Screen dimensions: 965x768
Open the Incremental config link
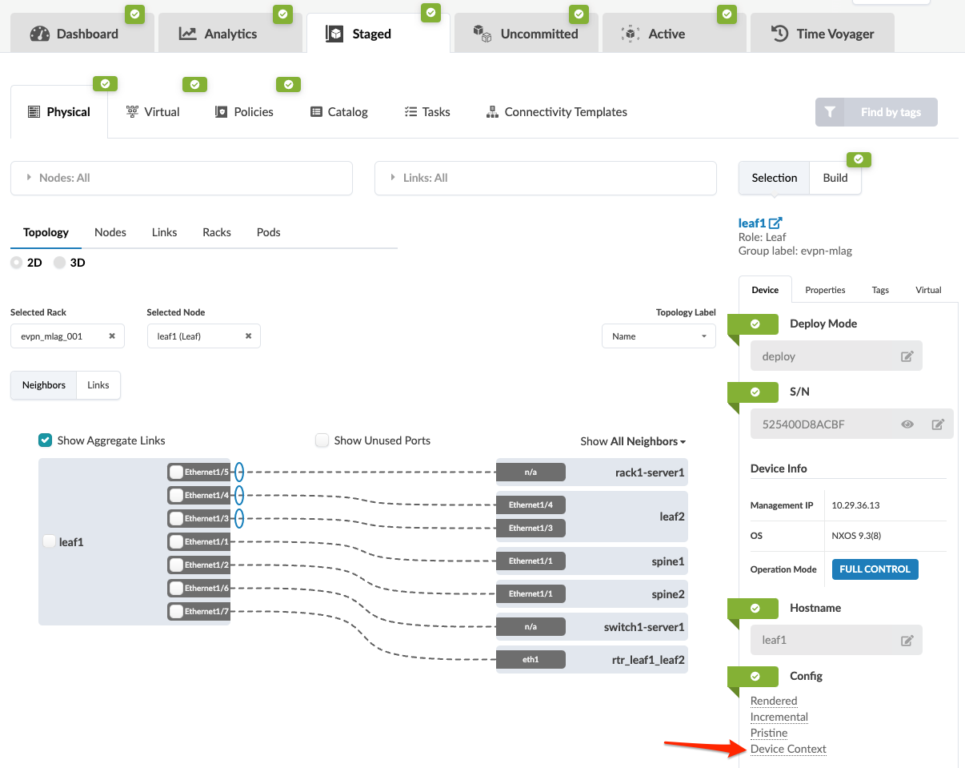pyautogui.click(x=779, y=717)
